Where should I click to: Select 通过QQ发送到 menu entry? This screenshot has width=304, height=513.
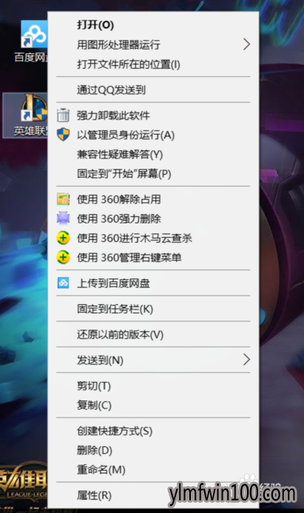[x=111, y=90]
